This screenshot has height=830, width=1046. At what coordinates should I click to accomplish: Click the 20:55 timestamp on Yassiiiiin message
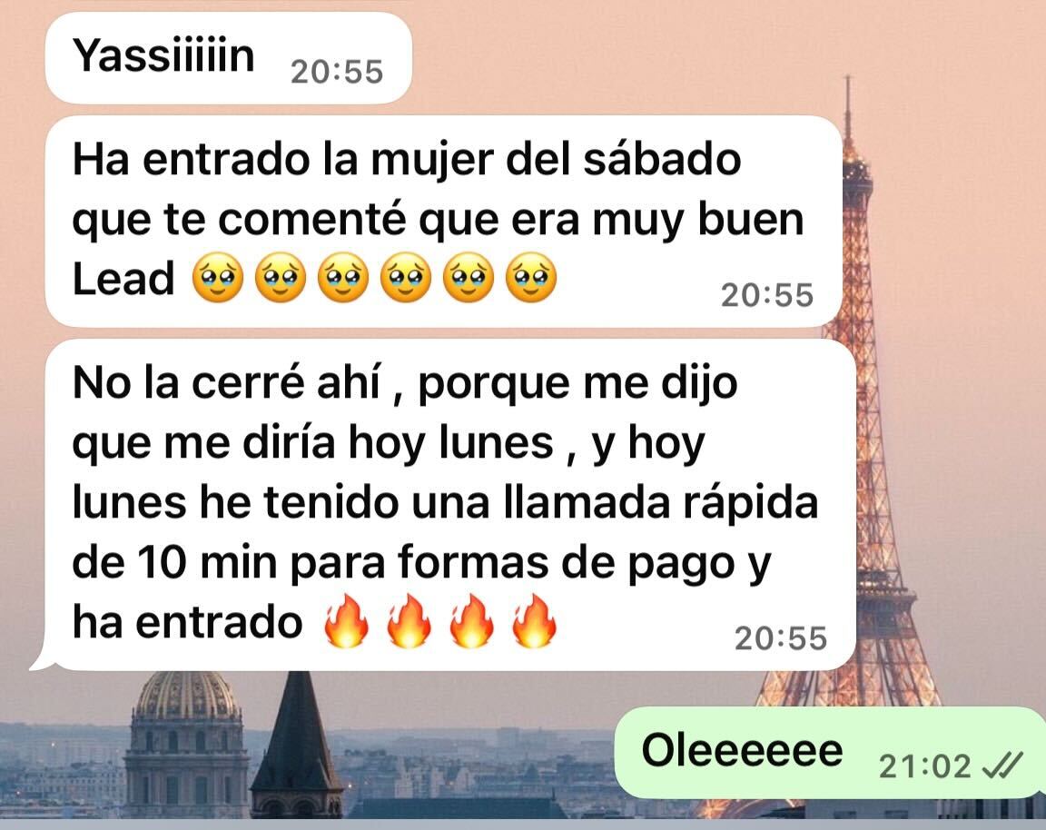click(x=337, y=72)
